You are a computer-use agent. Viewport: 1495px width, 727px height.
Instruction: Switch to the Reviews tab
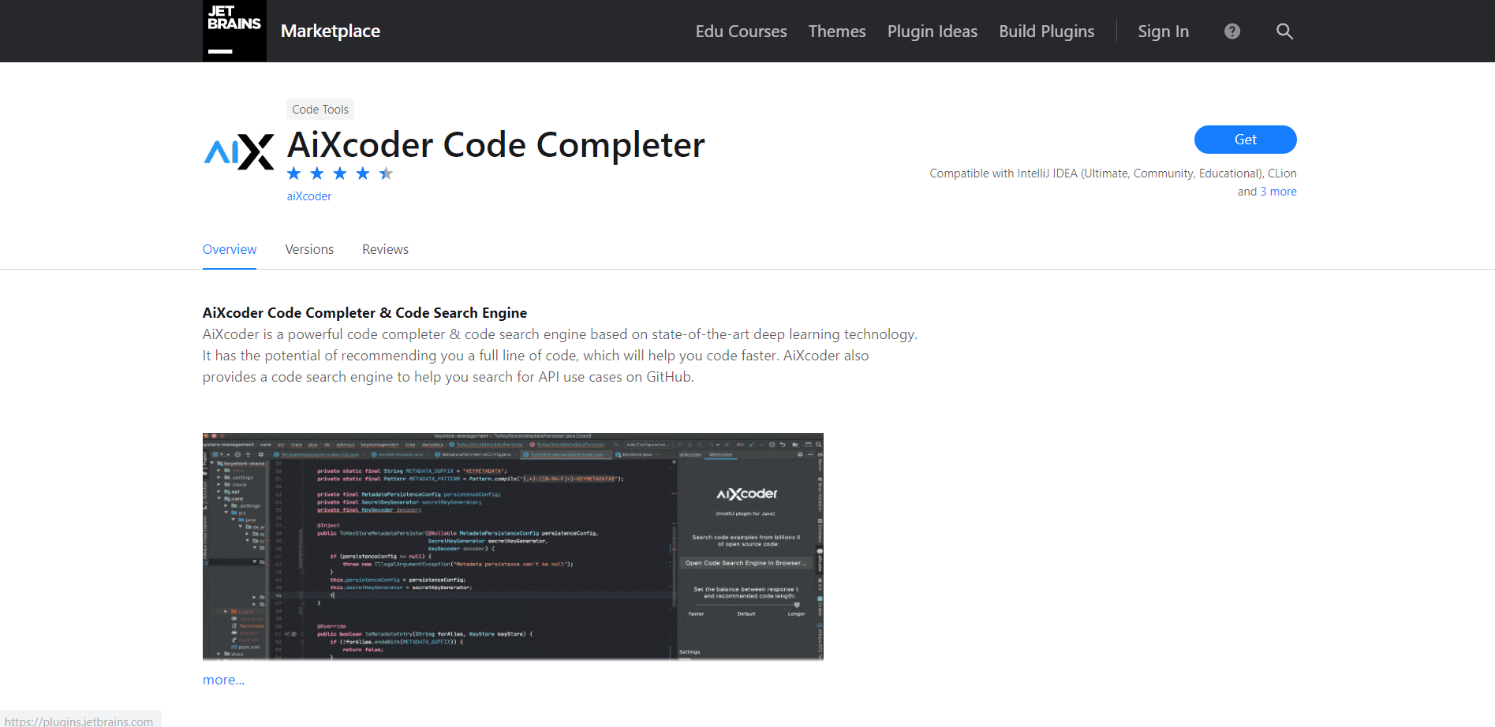tap(385, 249)
